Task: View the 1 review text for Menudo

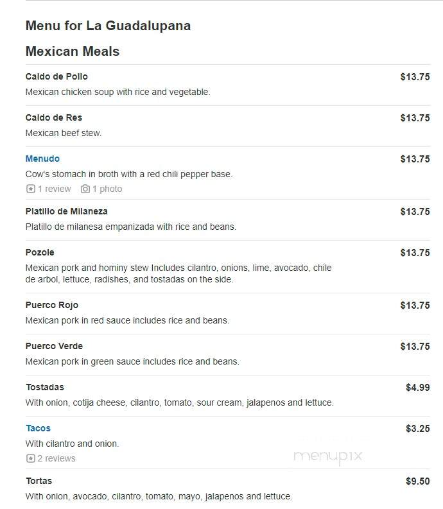Action: pos(54,189)
